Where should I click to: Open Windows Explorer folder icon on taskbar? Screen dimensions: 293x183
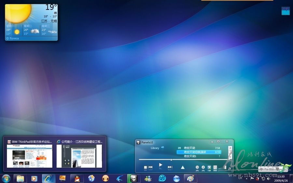20,178
